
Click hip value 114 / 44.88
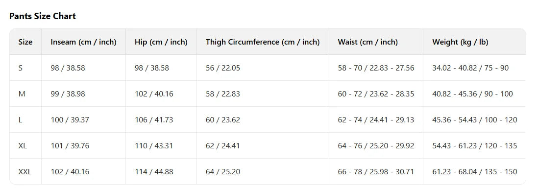[x=154, y=172]
